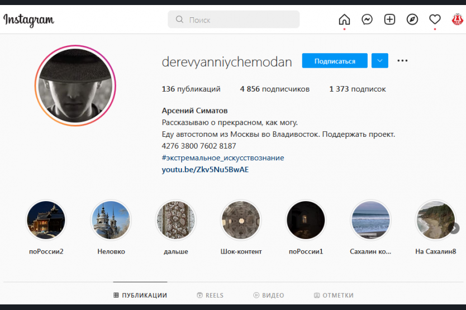Screen dimensions: 466x310
Task: Click the magnifier icon in search bar
Action: pos(179,20)
